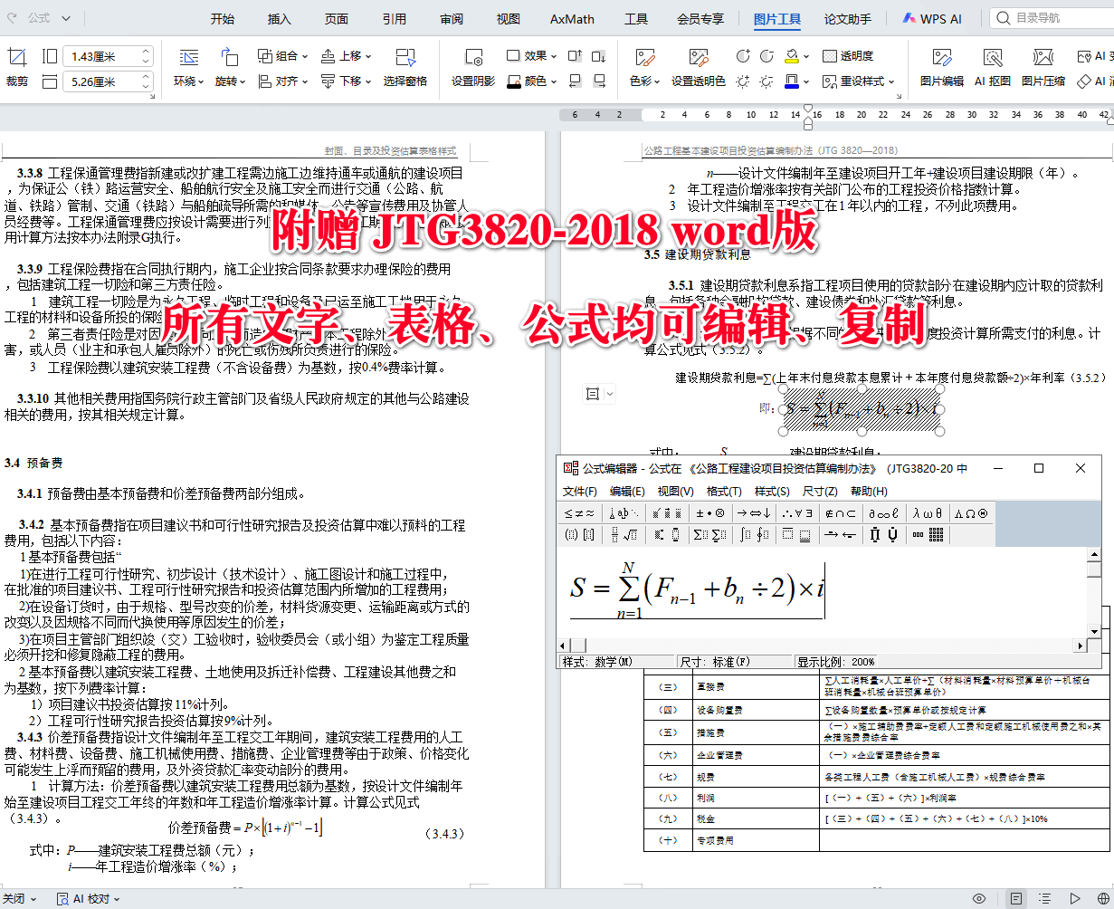The height and width of the screenshot is (909, 1114).
Task: Click the WPS AI button
Action: click(x=932, y=18)
